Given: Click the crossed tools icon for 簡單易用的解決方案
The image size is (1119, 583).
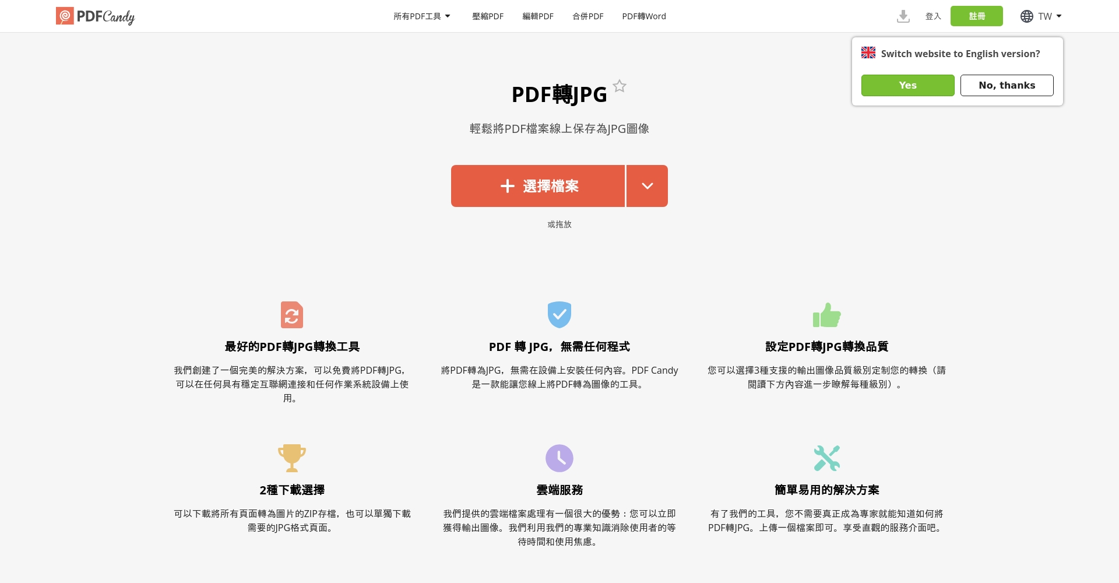Looking at the screenshot, I should click(826, 458).
